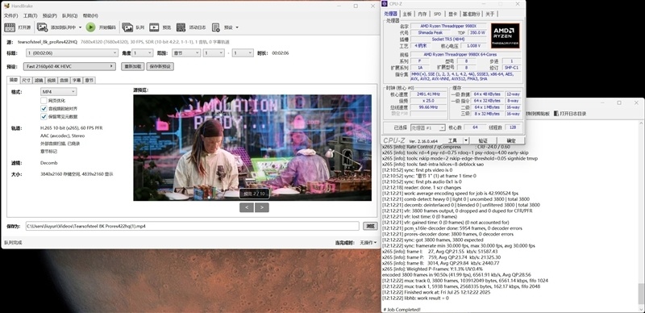Click the source preview video thumbnail
The width and height of the screenshot is (645, 313).
pos(252,148)
